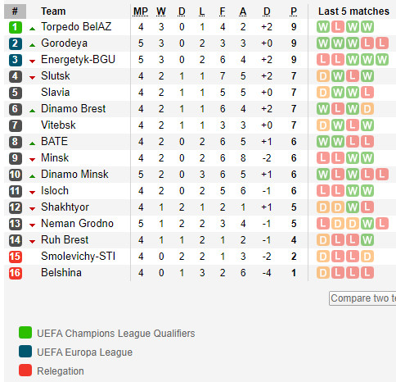Click rank 3 blue position badge
Viewport: 396px width, 382px height.
click(16, 60)
